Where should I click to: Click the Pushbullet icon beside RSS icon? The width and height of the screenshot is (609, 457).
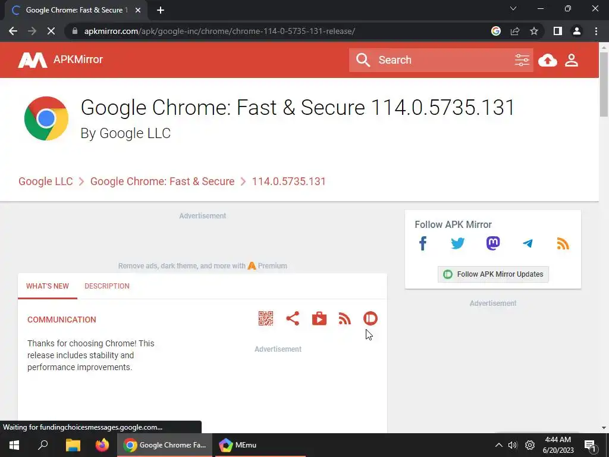[x=370, y=319]
